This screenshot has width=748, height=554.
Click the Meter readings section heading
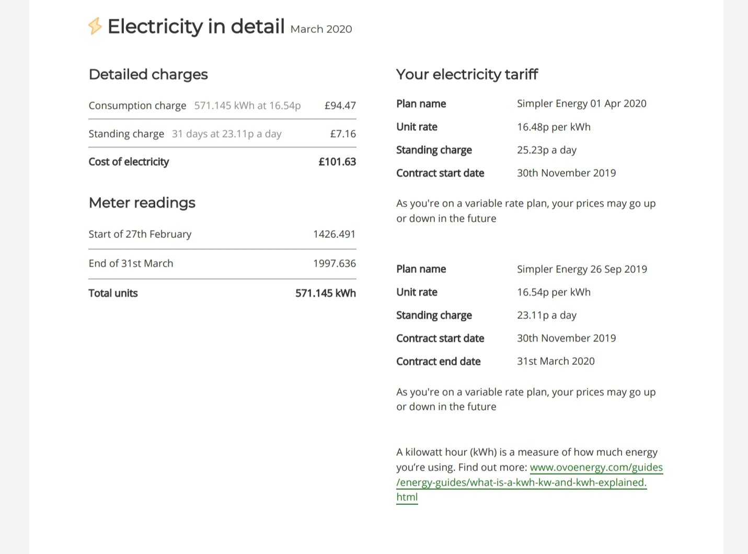coord(142,203)
